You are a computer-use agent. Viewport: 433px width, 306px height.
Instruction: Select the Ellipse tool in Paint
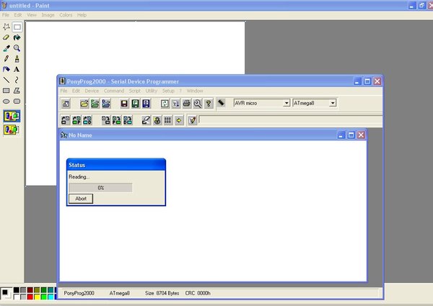pyautogui.click(x=6, y=101)
